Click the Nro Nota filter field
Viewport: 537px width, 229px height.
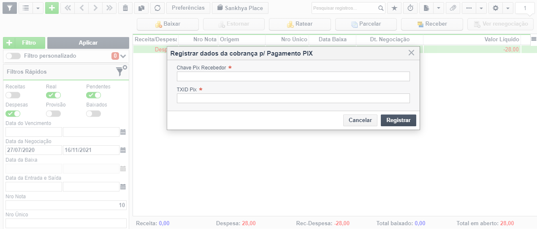click(66, 205)
